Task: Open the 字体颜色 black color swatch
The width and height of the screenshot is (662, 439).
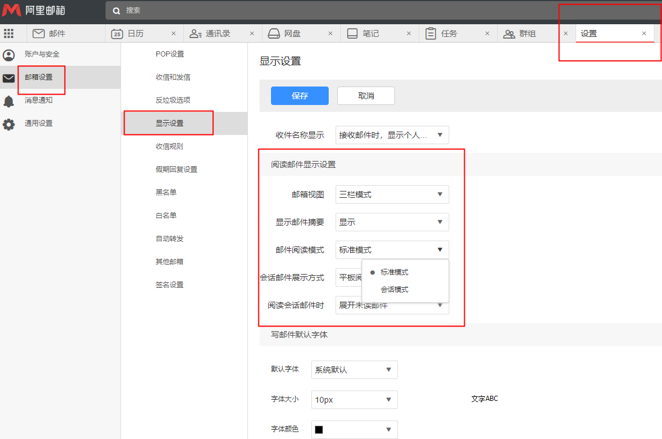Action: [319, 430]
